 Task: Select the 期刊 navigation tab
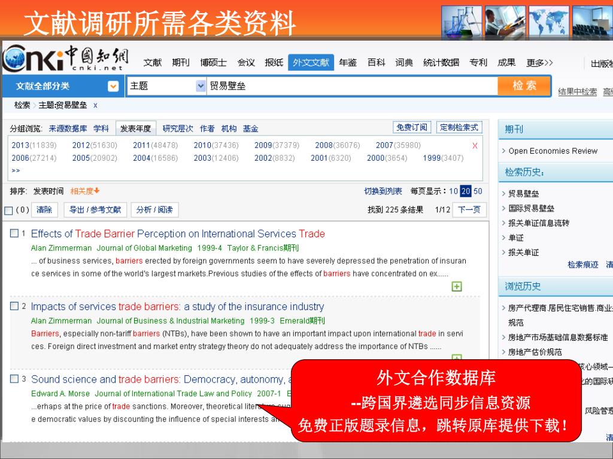(180, 62)
